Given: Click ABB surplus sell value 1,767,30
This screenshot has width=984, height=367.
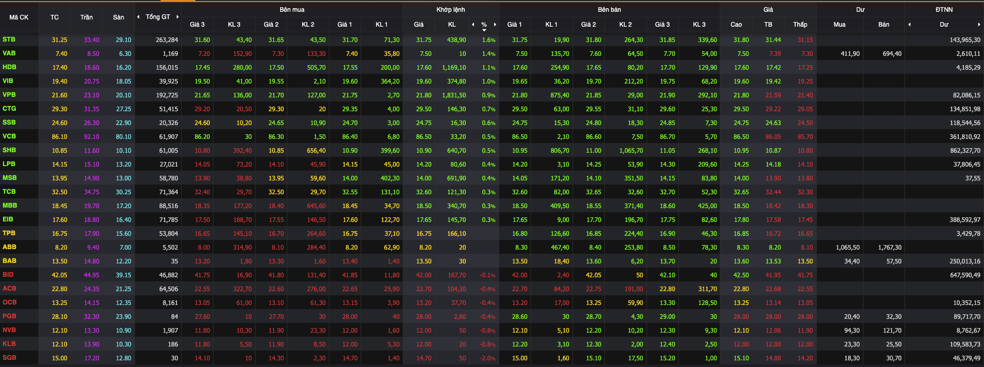Looking at the screenshot, I should pos(890,248).
